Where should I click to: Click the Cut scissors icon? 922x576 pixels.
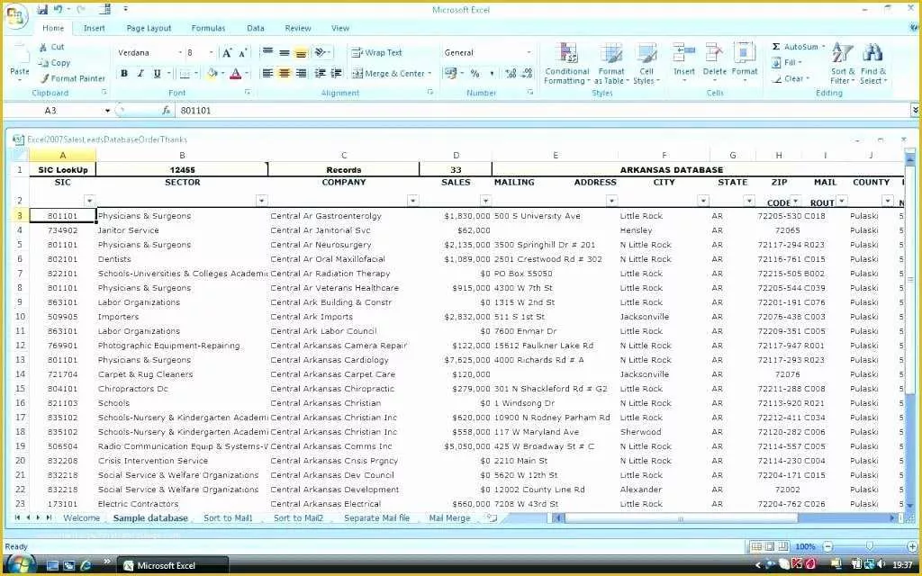pos(43,47)
